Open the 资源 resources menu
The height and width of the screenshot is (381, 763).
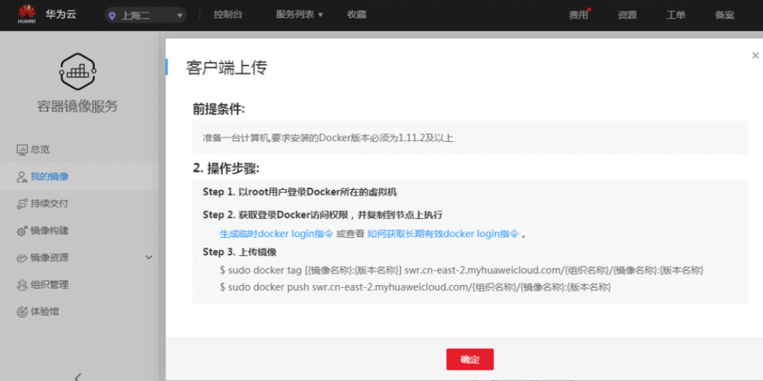[x=627, y=15]
